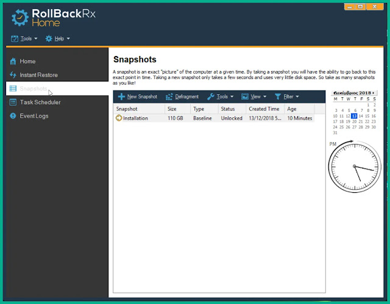Click the RollBack Rx gear logo

tap(20, 18)
